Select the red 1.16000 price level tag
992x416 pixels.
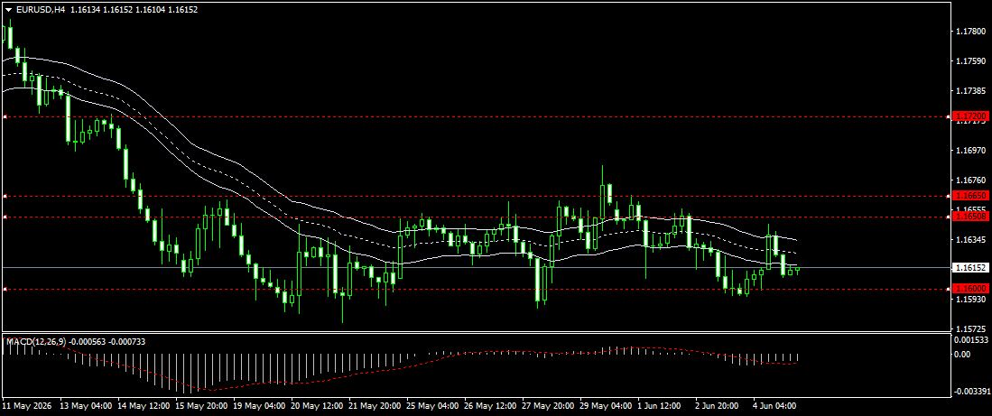(969, 289)
